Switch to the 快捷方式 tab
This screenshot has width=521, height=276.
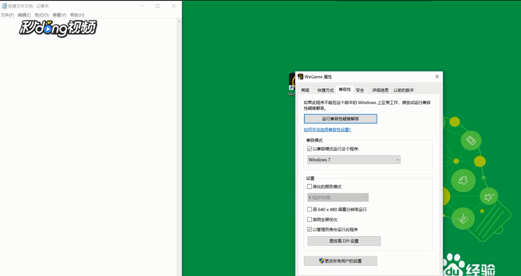325,90
